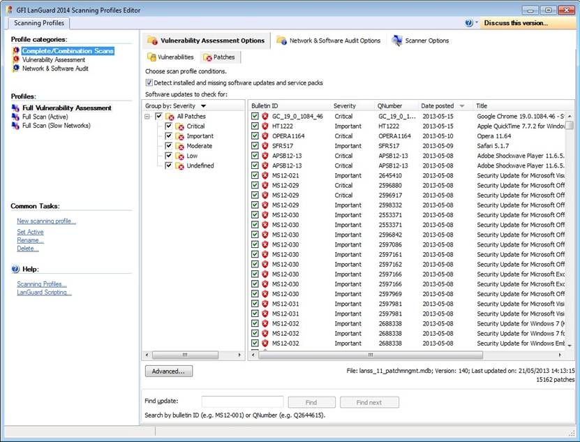Viewport: 580px width, 442px height.
Task: Click the Low severity folder icon
Action: click(x=180, y=156)
